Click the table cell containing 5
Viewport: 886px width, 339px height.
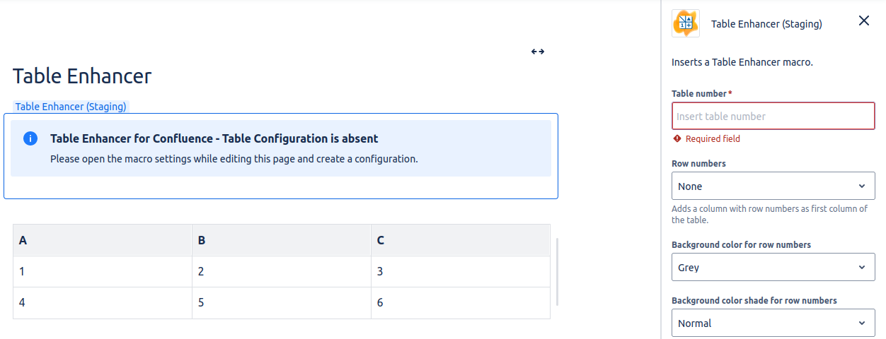281,302
